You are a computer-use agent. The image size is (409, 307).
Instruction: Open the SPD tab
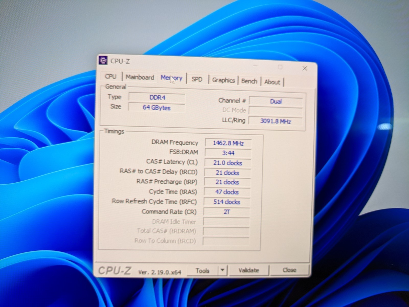point(197,79)
